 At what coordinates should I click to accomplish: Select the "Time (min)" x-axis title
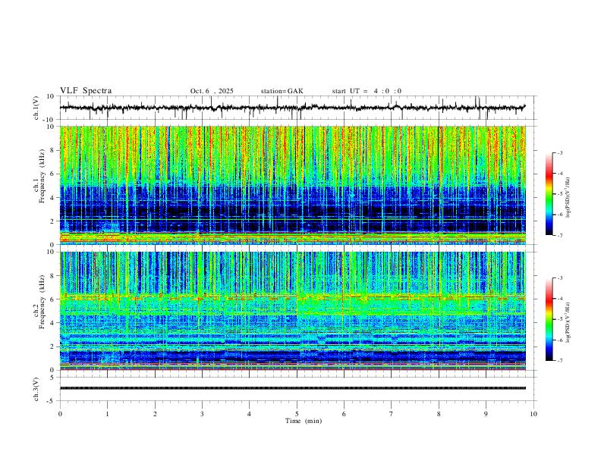click(x=304, y=421)
